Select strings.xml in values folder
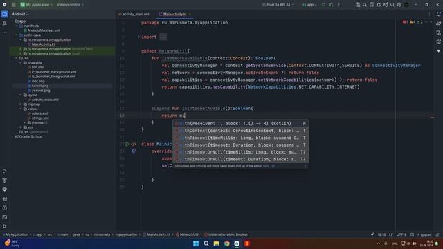443x249 pixels. point(38,118)
